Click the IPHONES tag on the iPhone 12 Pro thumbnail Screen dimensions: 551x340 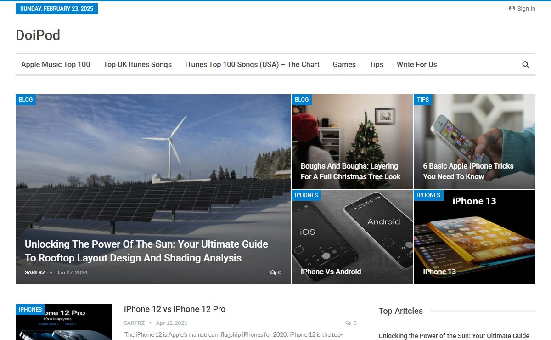(x=30, y=310)
